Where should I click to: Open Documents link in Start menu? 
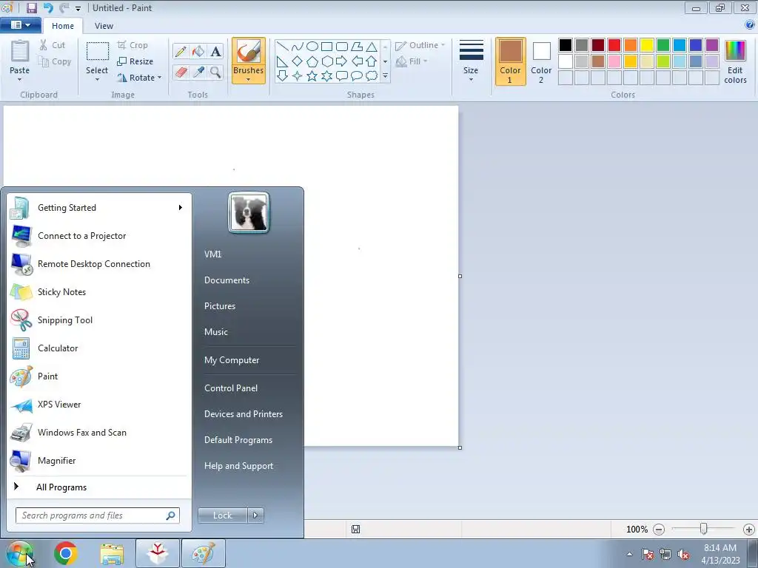coord(227,280)
